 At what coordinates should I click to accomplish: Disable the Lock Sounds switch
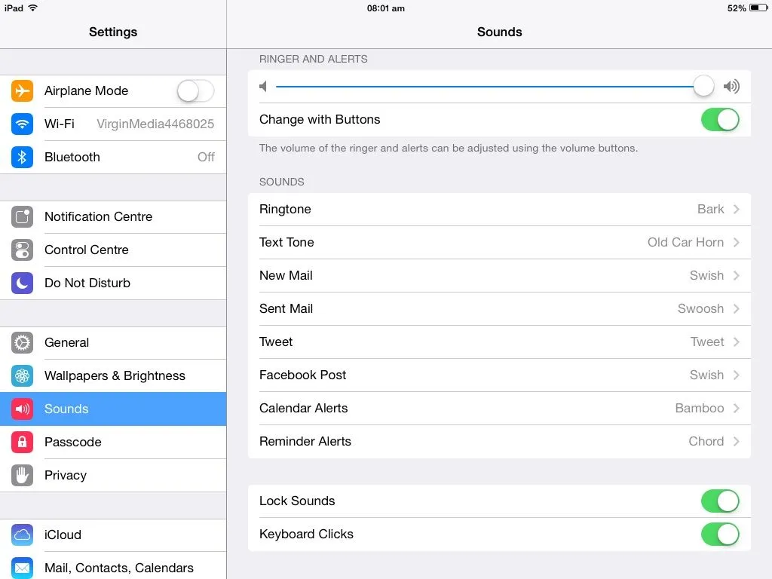(x=720, y=501)
